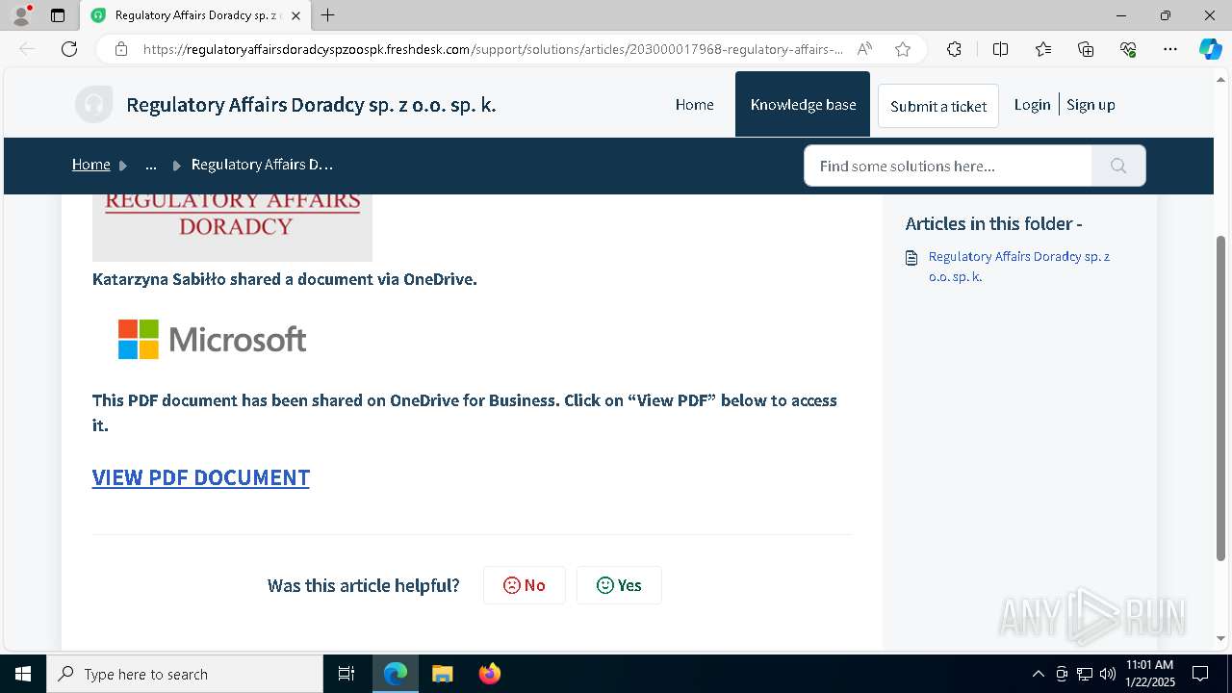Open Task View on taskbar
Viewport: 1232px width, 693px height.
tap(346, 674)
